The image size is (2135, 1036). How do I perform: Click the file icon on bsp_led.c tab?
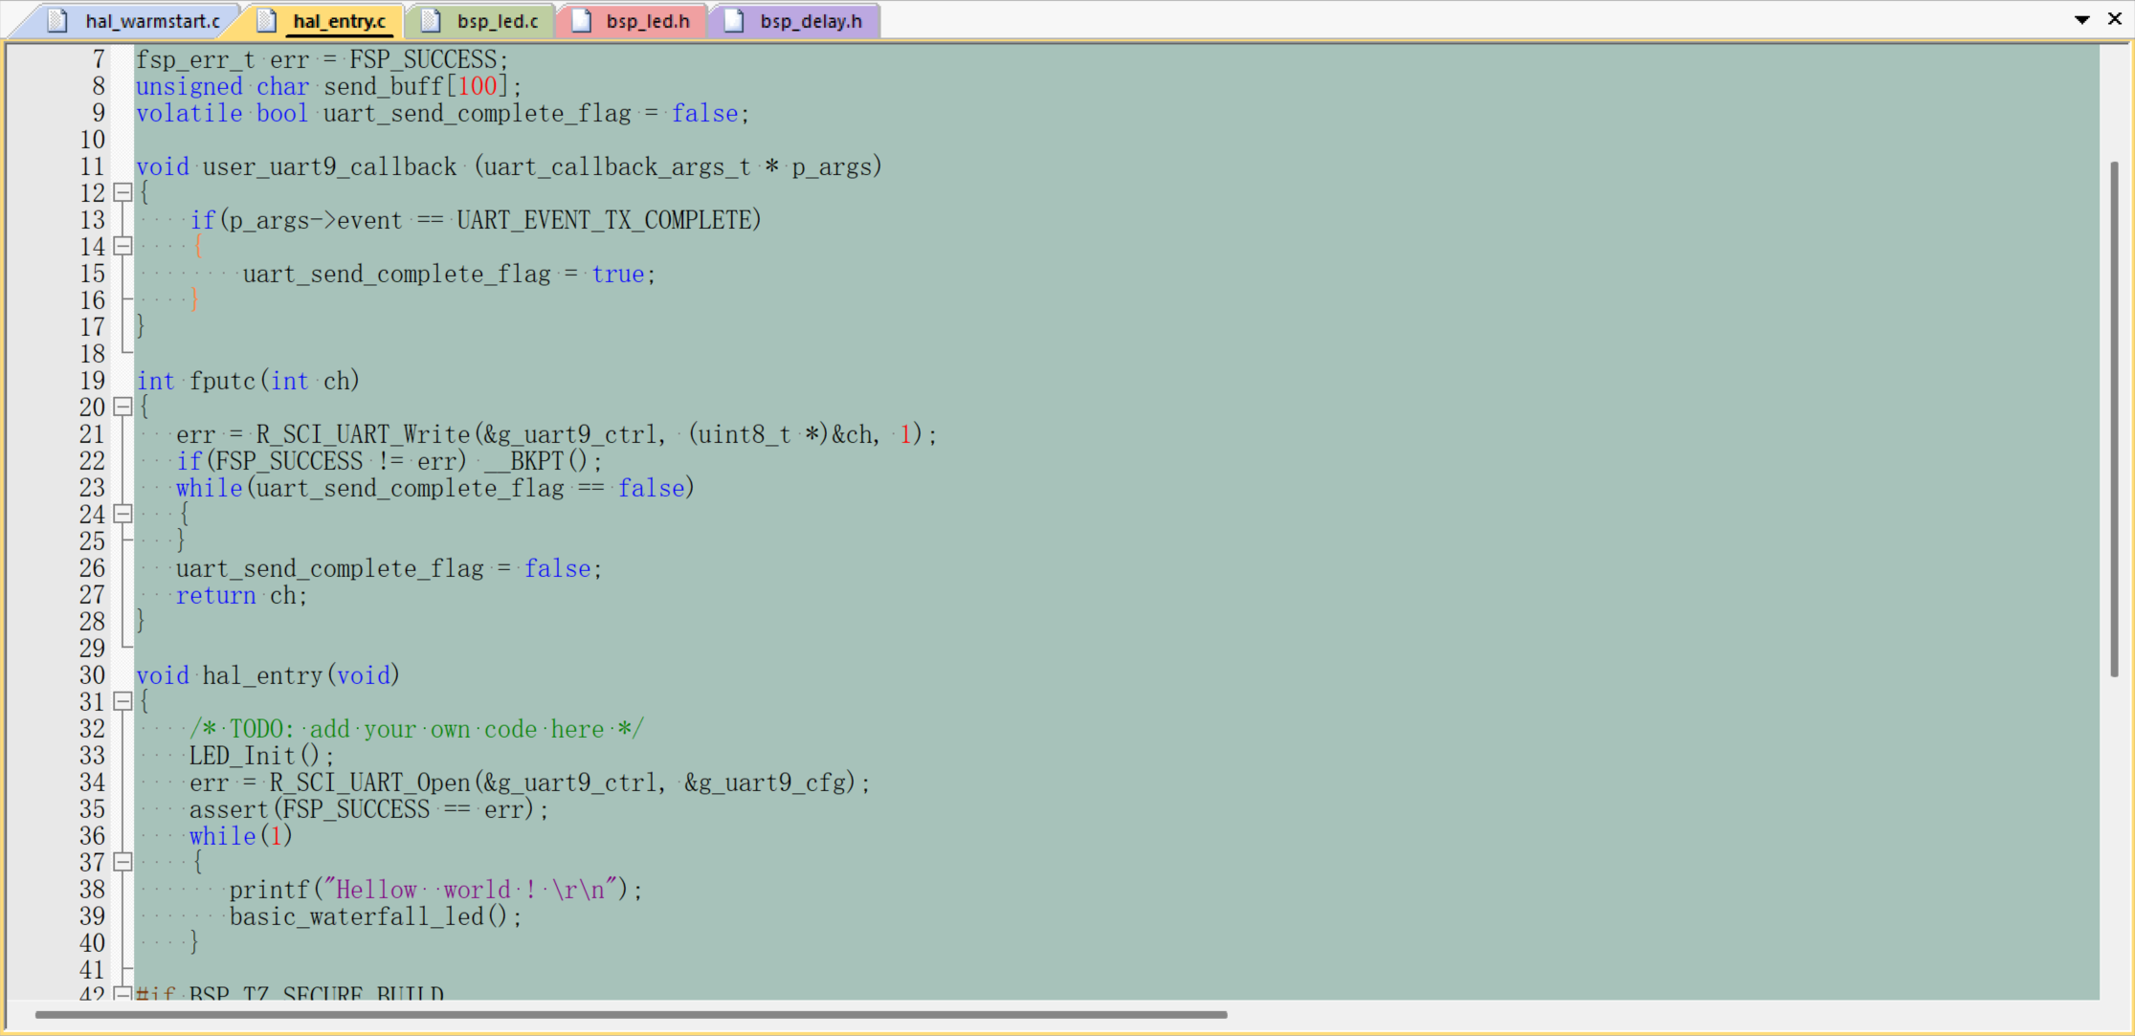click(431, 21)
